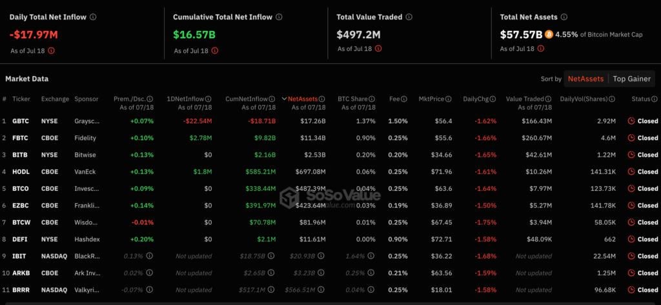661x305 pixels.
Task: Click GBTC -$22.54M net inflow value
Action: pyautogui.click(x=198, y=121)
